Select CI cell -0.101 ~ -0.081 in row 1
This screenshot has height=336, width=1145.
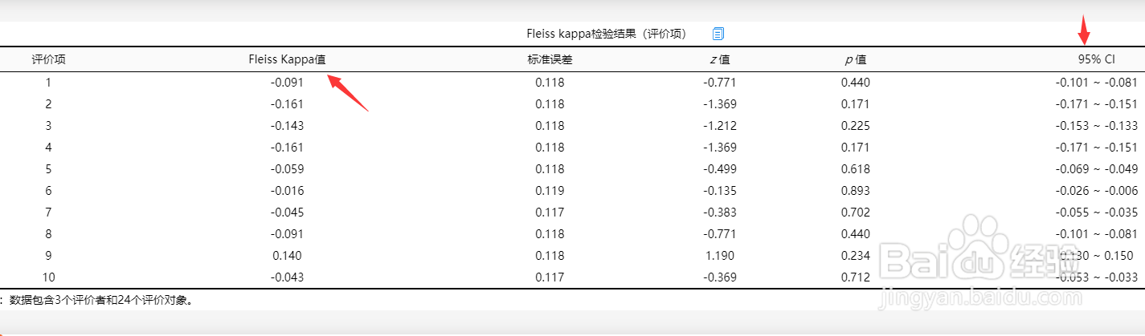[x=1097, y=82]
